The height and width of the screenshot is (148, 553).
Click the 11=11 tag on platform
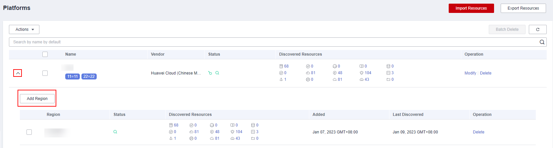click(72, 76)
